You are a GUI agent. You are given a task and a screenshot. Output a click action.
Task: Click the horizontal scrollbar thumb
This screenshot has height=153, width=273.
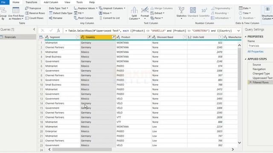[82, 149]
